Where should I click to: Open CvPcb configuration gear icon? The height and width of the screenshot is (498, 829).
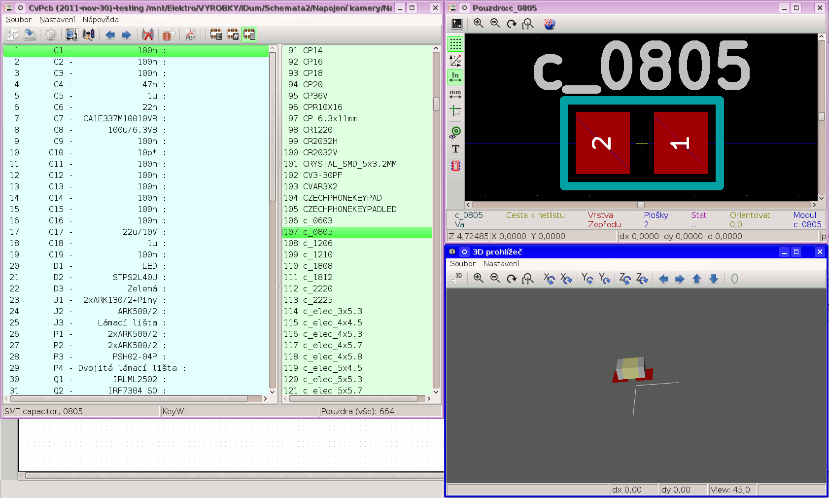pyautogui.click(x=50, y=35)
